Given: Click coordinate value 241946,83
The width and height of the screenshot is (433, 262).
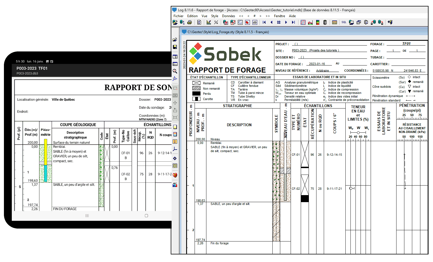Looking at the screenshot, I should click(x=411, y=71).
